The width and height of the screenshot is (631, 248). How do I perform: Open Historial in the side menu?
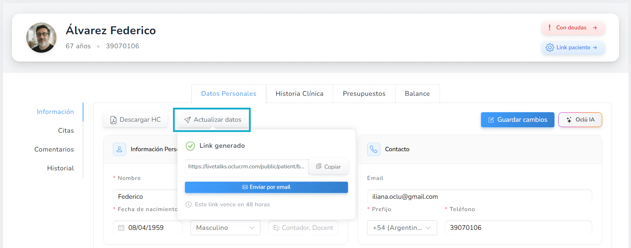[x=61, y=168]
